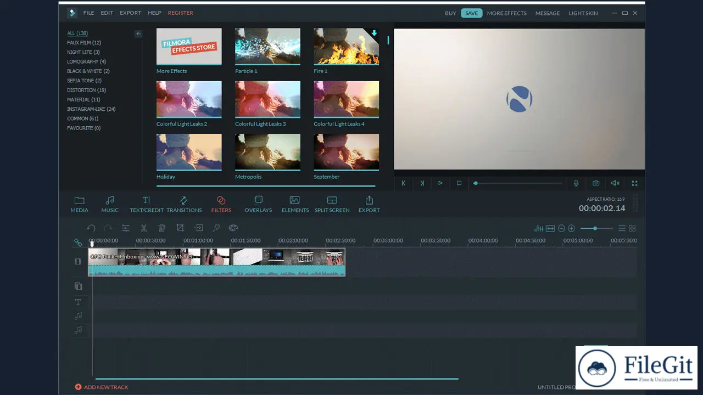Image resolution: width=703 pixels, height=395 pixels.
Task: Open the MUSIC tab
Action: [x=110, y=204]
